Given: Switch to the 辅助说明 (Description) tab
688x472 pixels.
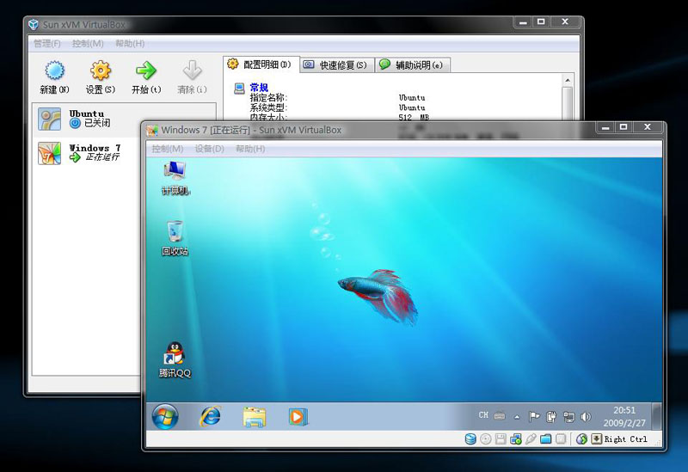Looking at the screenshot, I should pos(413,65).
